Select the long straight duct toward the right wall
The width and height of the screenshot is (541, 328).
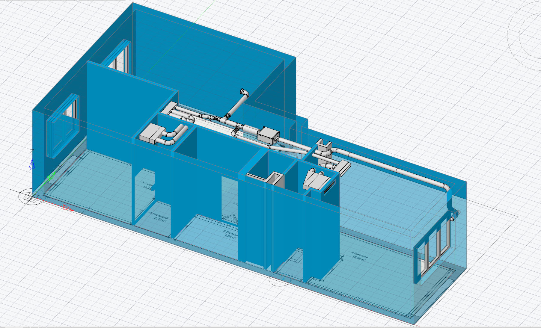coord(390,167)
